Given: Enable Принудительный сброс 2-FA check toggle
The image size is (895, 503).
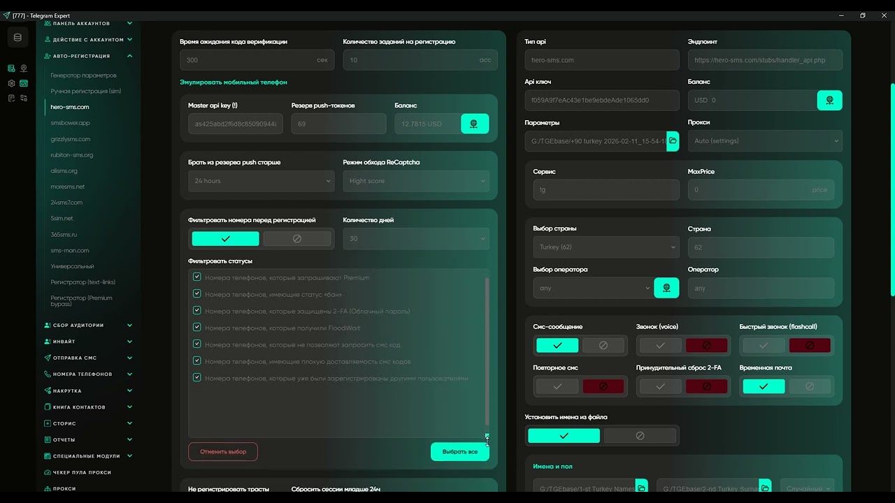Looking at the screenshot, I should 660,386.
